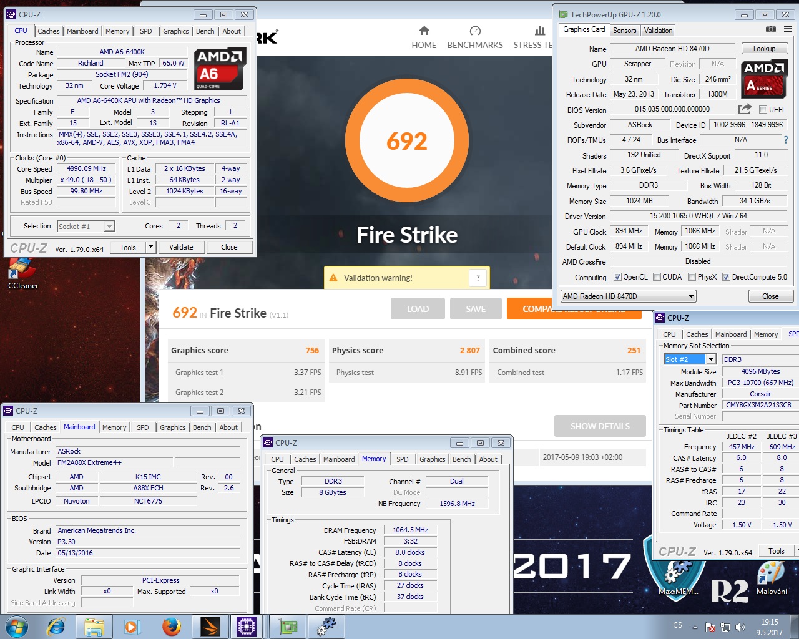Toggle the DirectCompute 5.0 checkbox

coord(726,277)
